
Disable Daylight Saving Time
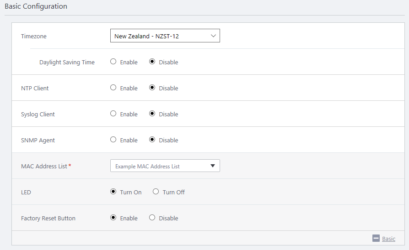click(152, 62)
